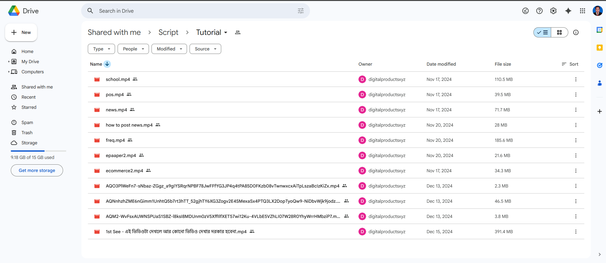Reverse the Name sort direction arrow
The image size is (606, 263).
click(x=107, y=64)
